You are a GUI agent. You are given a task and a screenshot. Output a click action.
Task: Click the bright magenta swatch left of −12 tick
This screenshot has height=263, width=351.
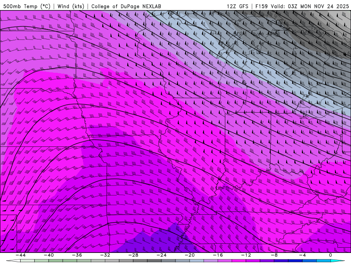(239, 260)
